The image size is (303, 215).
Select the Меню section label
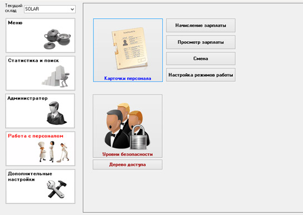click(15, 23)
